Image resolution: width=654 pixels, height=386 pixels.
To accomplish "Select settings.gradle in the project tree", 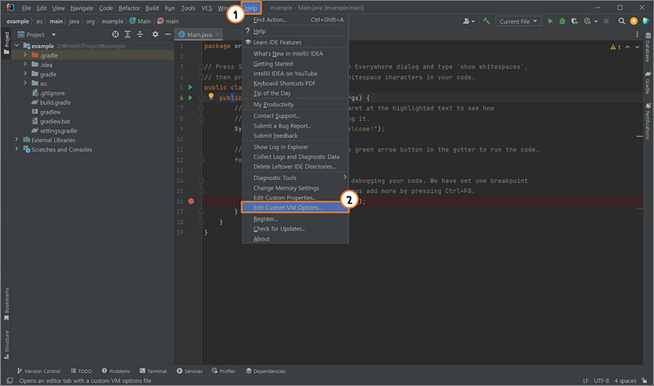I will (x=58, y=131).
